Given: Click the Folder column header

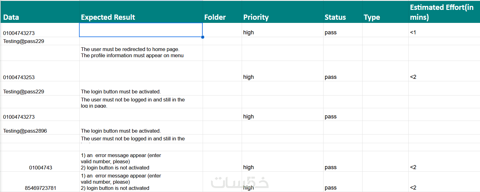Looking at the screenshot, I should tap(215, 17).
